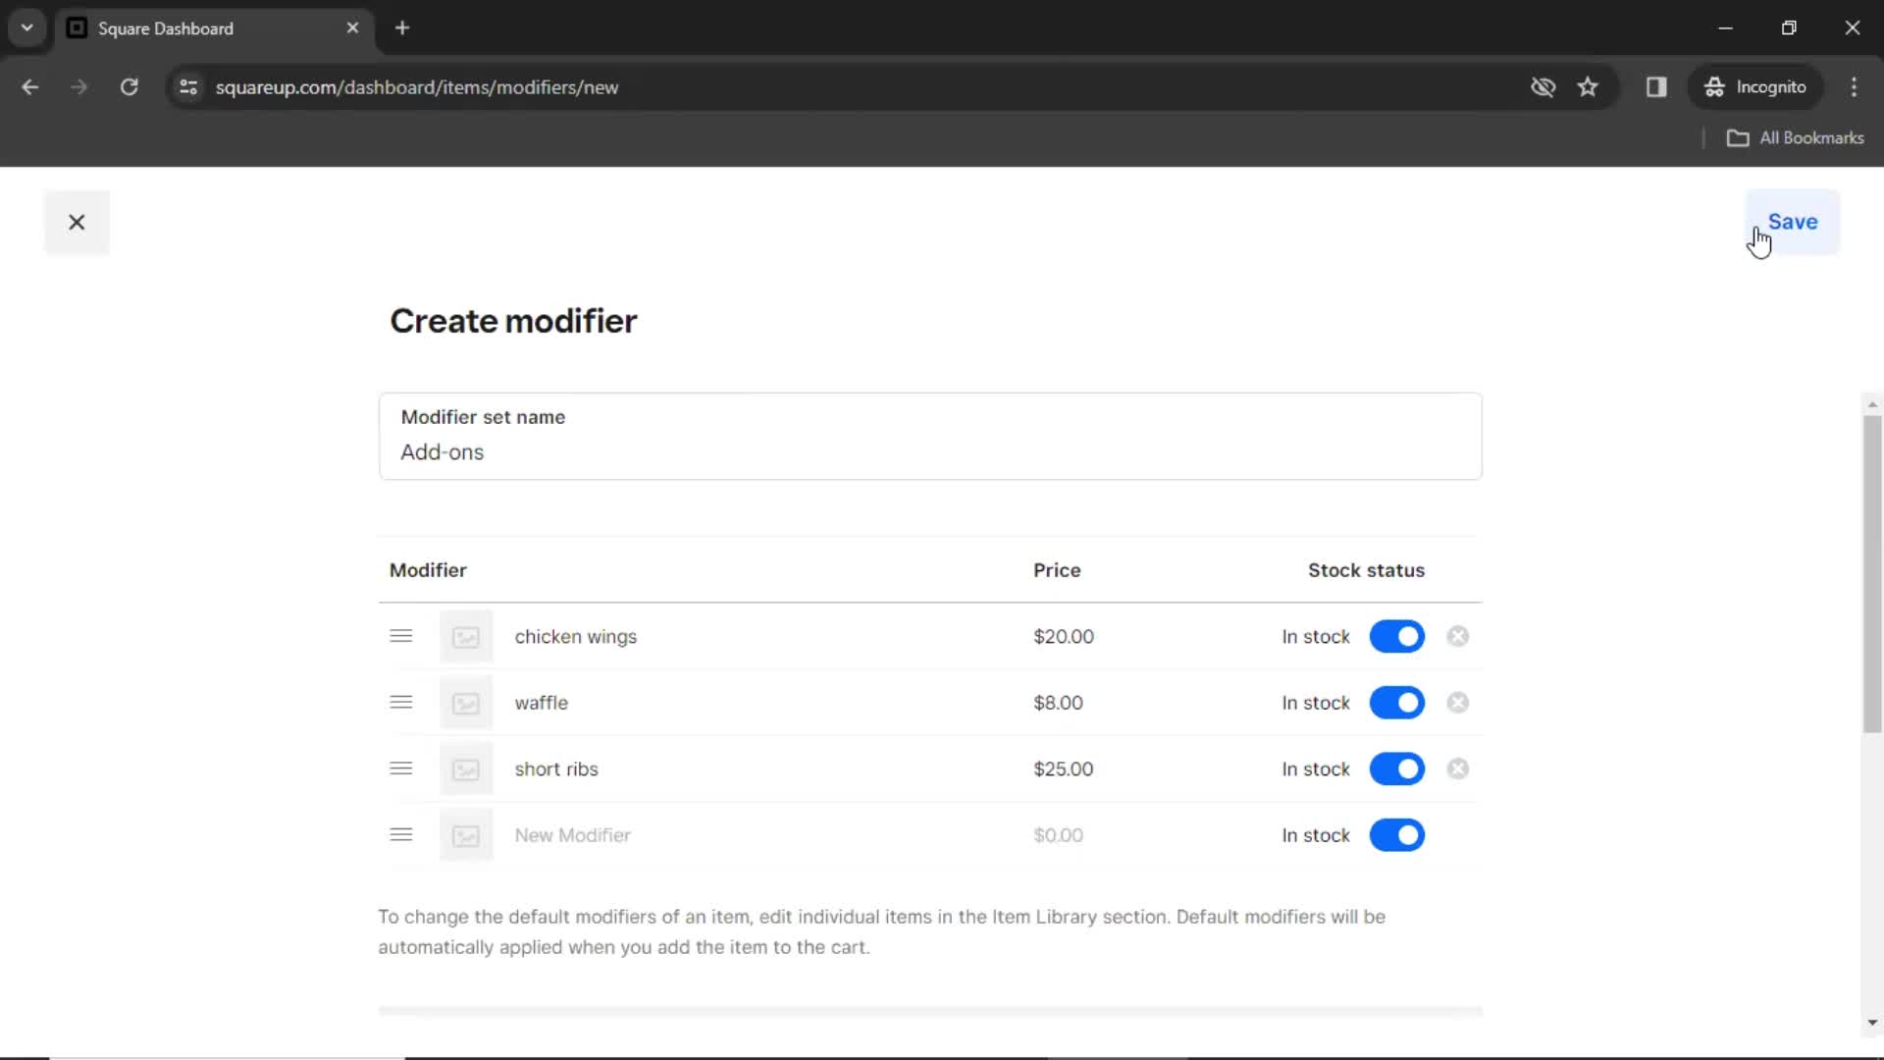Open site information icon in address bar
Viewport: 1884px width, 1060px height.
pos(188,87)
